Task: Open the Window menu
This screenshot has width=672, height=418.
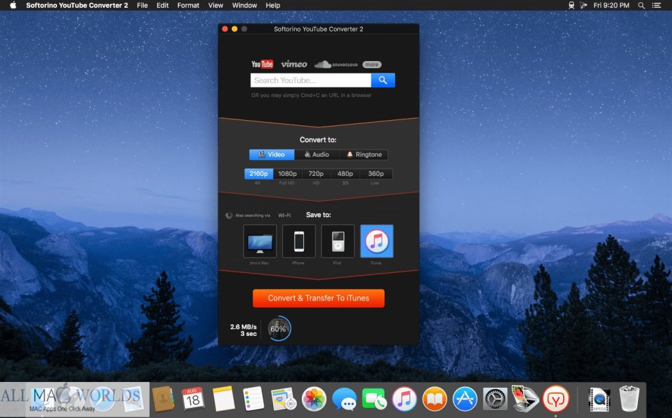Action: pyautogui.click(x=244, y=5)
